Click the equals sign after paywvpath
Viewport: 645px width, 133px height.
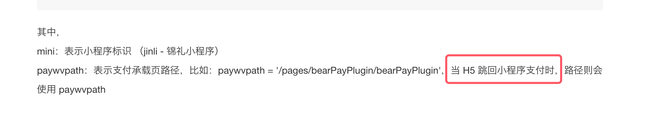(x=270, y=71)
